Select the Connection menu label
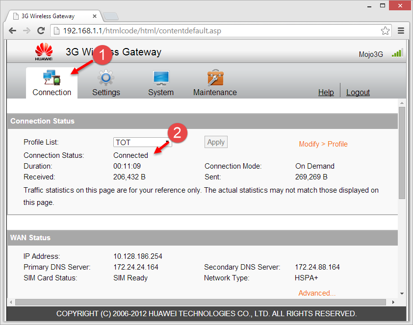This screenshot has height=325, width=413. pos(52,92)
